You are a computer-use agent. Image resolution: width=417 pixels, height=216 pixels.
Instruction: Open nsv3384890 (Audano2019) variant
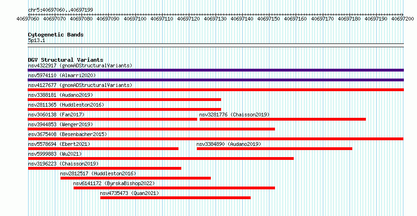coord(229,144)
